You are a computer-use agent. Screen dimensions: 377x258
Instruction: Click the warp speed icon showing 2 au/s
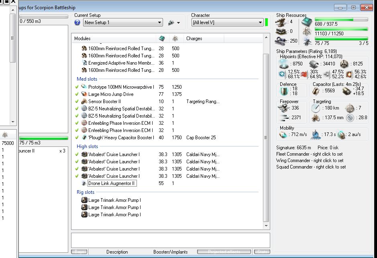point(341,135)
